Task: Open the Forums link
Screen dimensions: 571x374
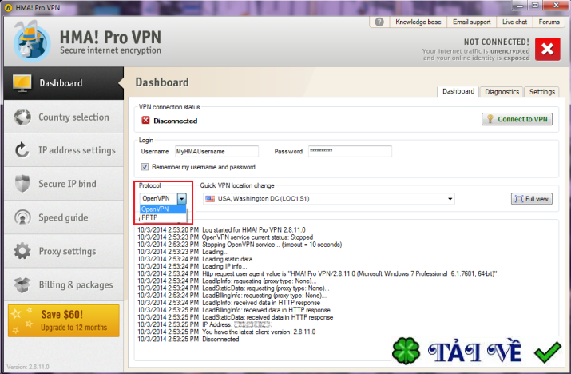Action: (x=549, y=22)
